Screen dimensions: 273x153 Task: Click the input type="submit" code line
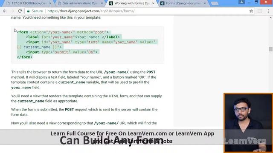pos(61,52)
